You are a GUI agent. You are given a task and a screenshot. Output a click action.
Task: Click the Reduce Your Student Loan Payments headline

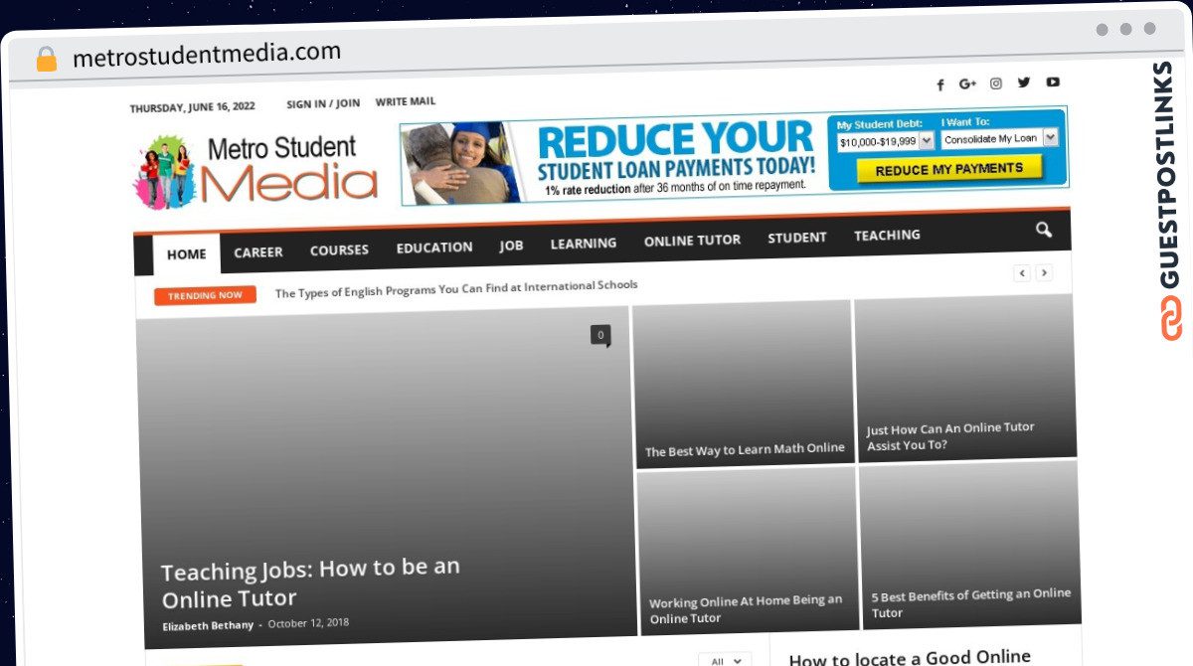pyautogui.click(x=677, y=151)
